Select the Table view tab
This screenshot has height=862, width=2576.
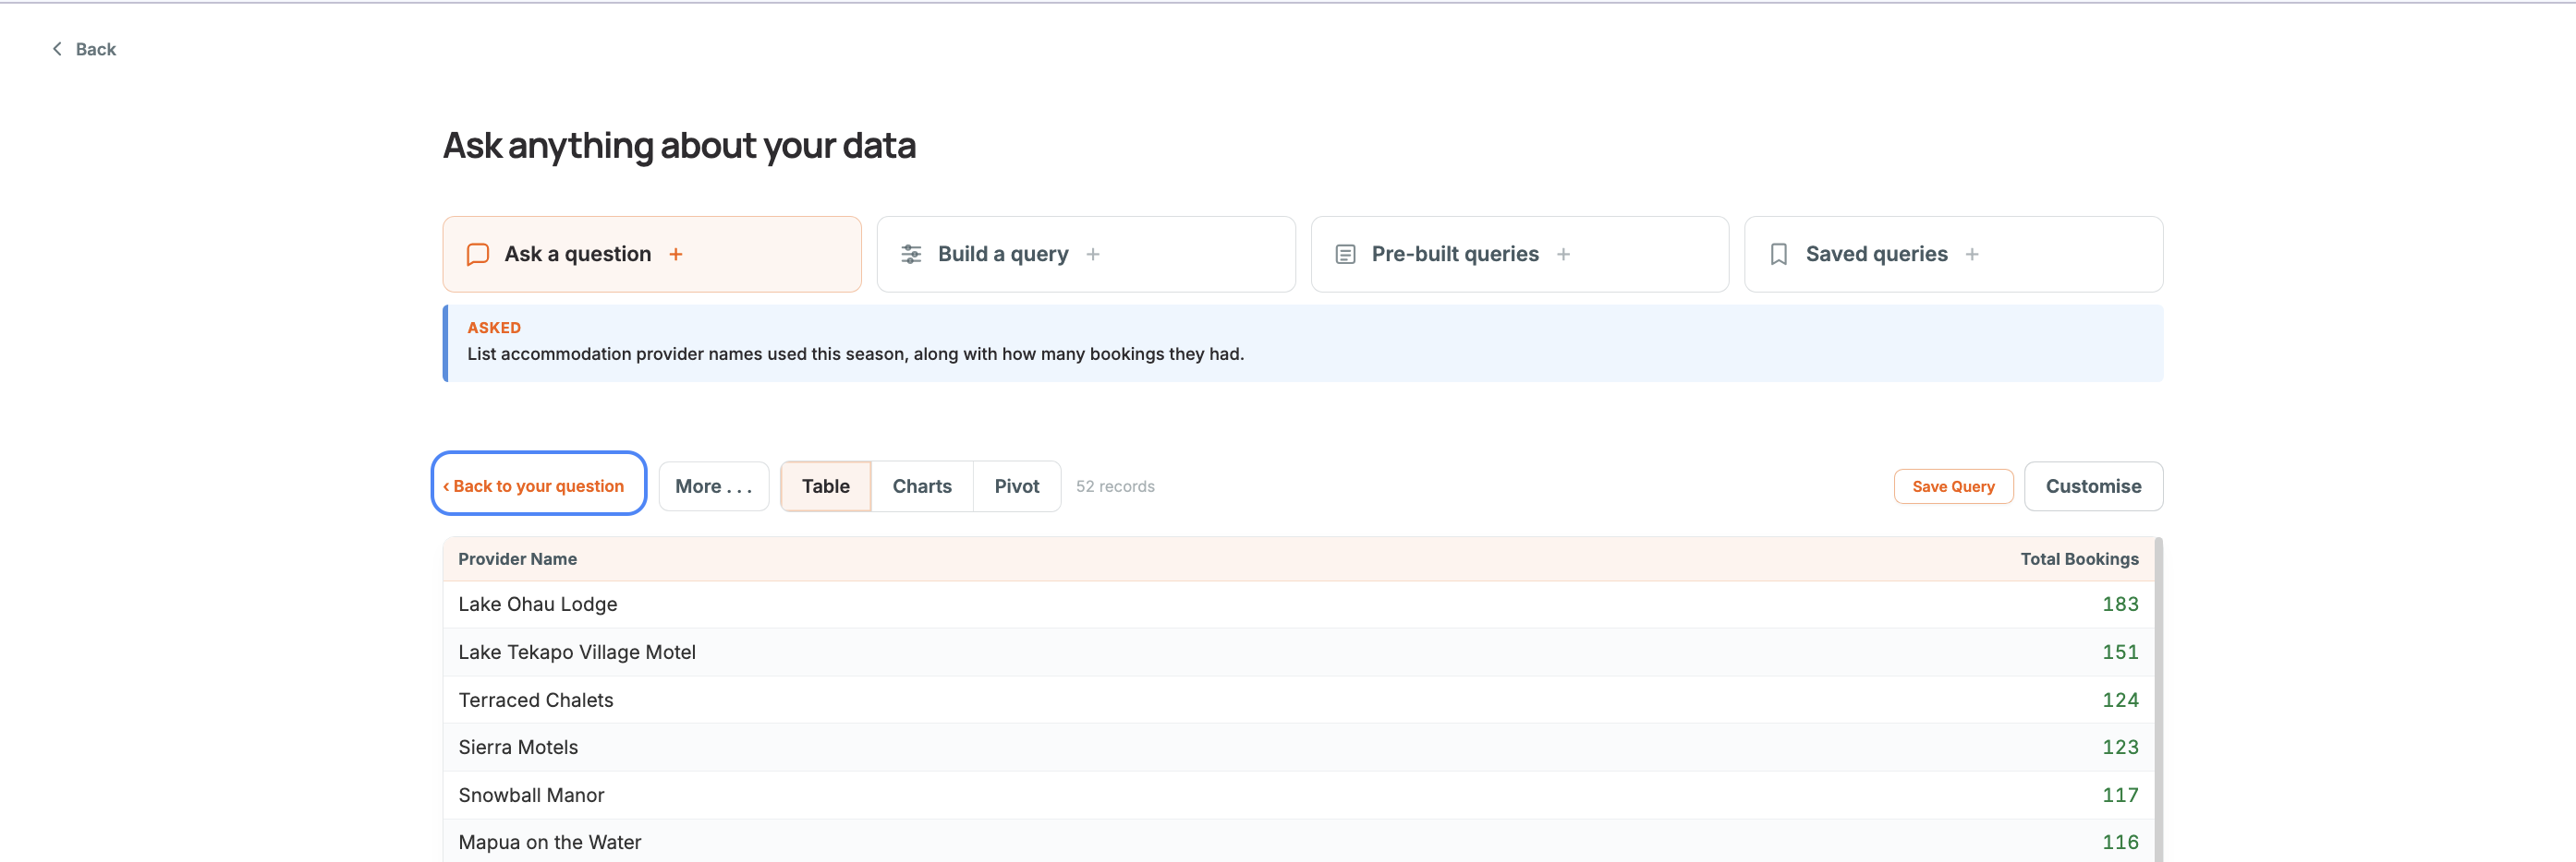(x=825, y=486)
